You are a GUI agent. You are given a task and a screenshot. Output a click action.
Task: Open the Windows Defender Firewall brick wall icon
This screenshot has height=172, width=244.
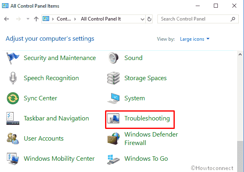click(114, 139)
